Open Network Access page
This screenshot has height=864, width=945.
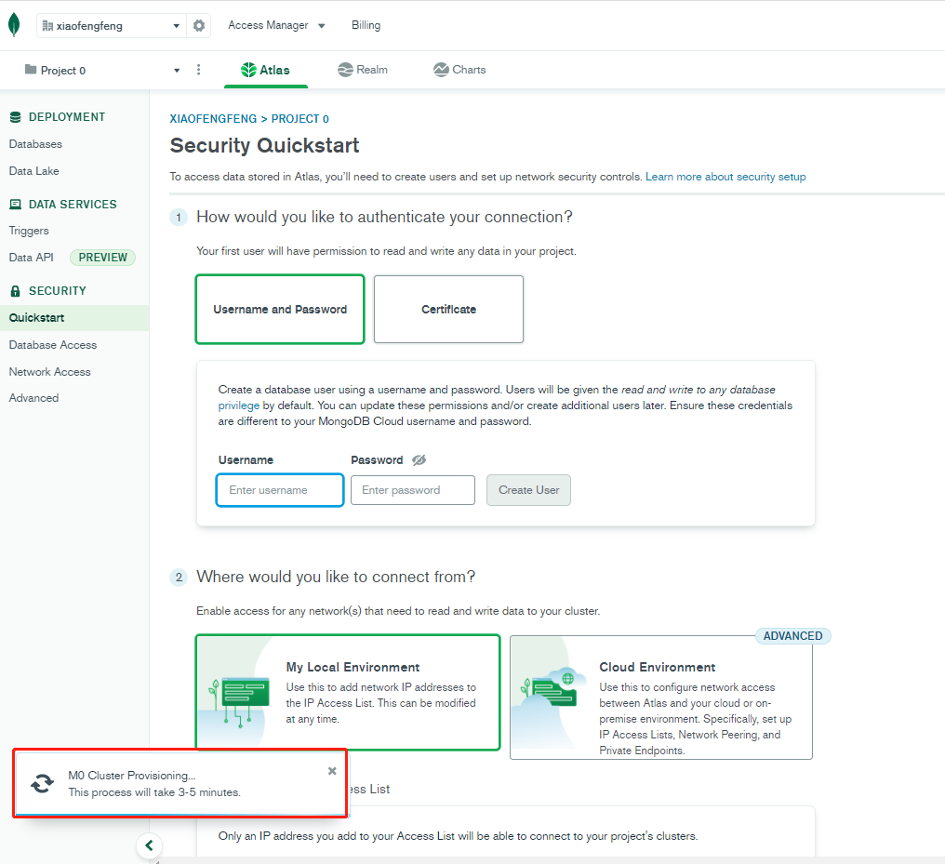click(50, 372)
